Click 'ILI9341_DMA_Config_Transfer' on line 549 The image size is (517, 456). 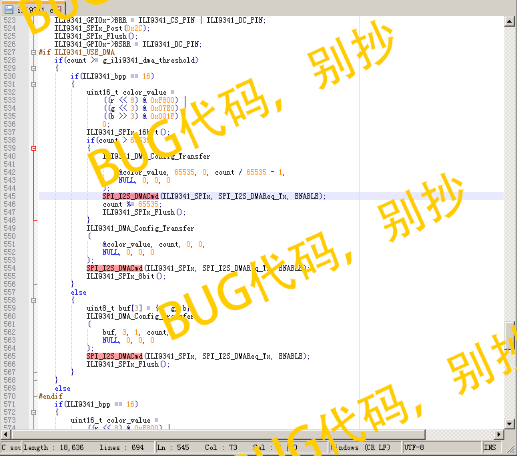(x=141, y=228)
